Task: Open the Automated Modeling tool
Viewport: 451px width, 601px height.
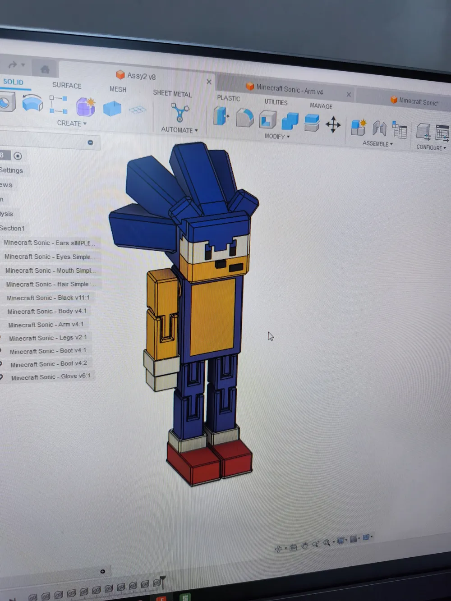Action: 179,113
